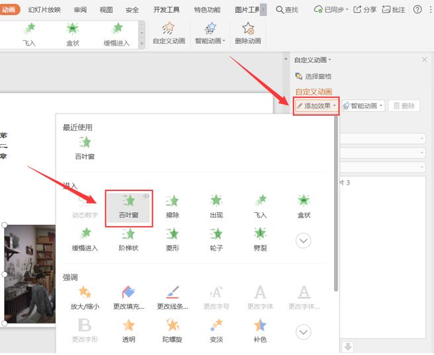Choose the 变淡 emphasis effect
Viewport: 434px width, 355px height.
point(216,331)
